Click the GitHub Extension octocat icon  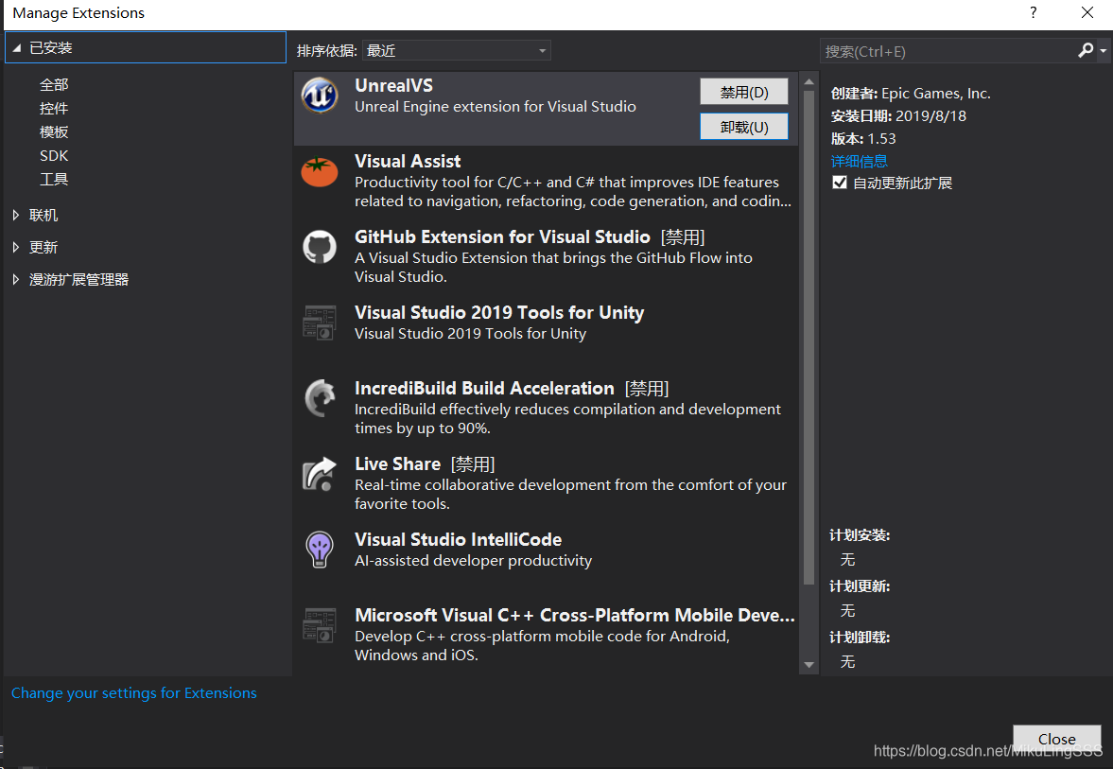[x=320, y=247]
